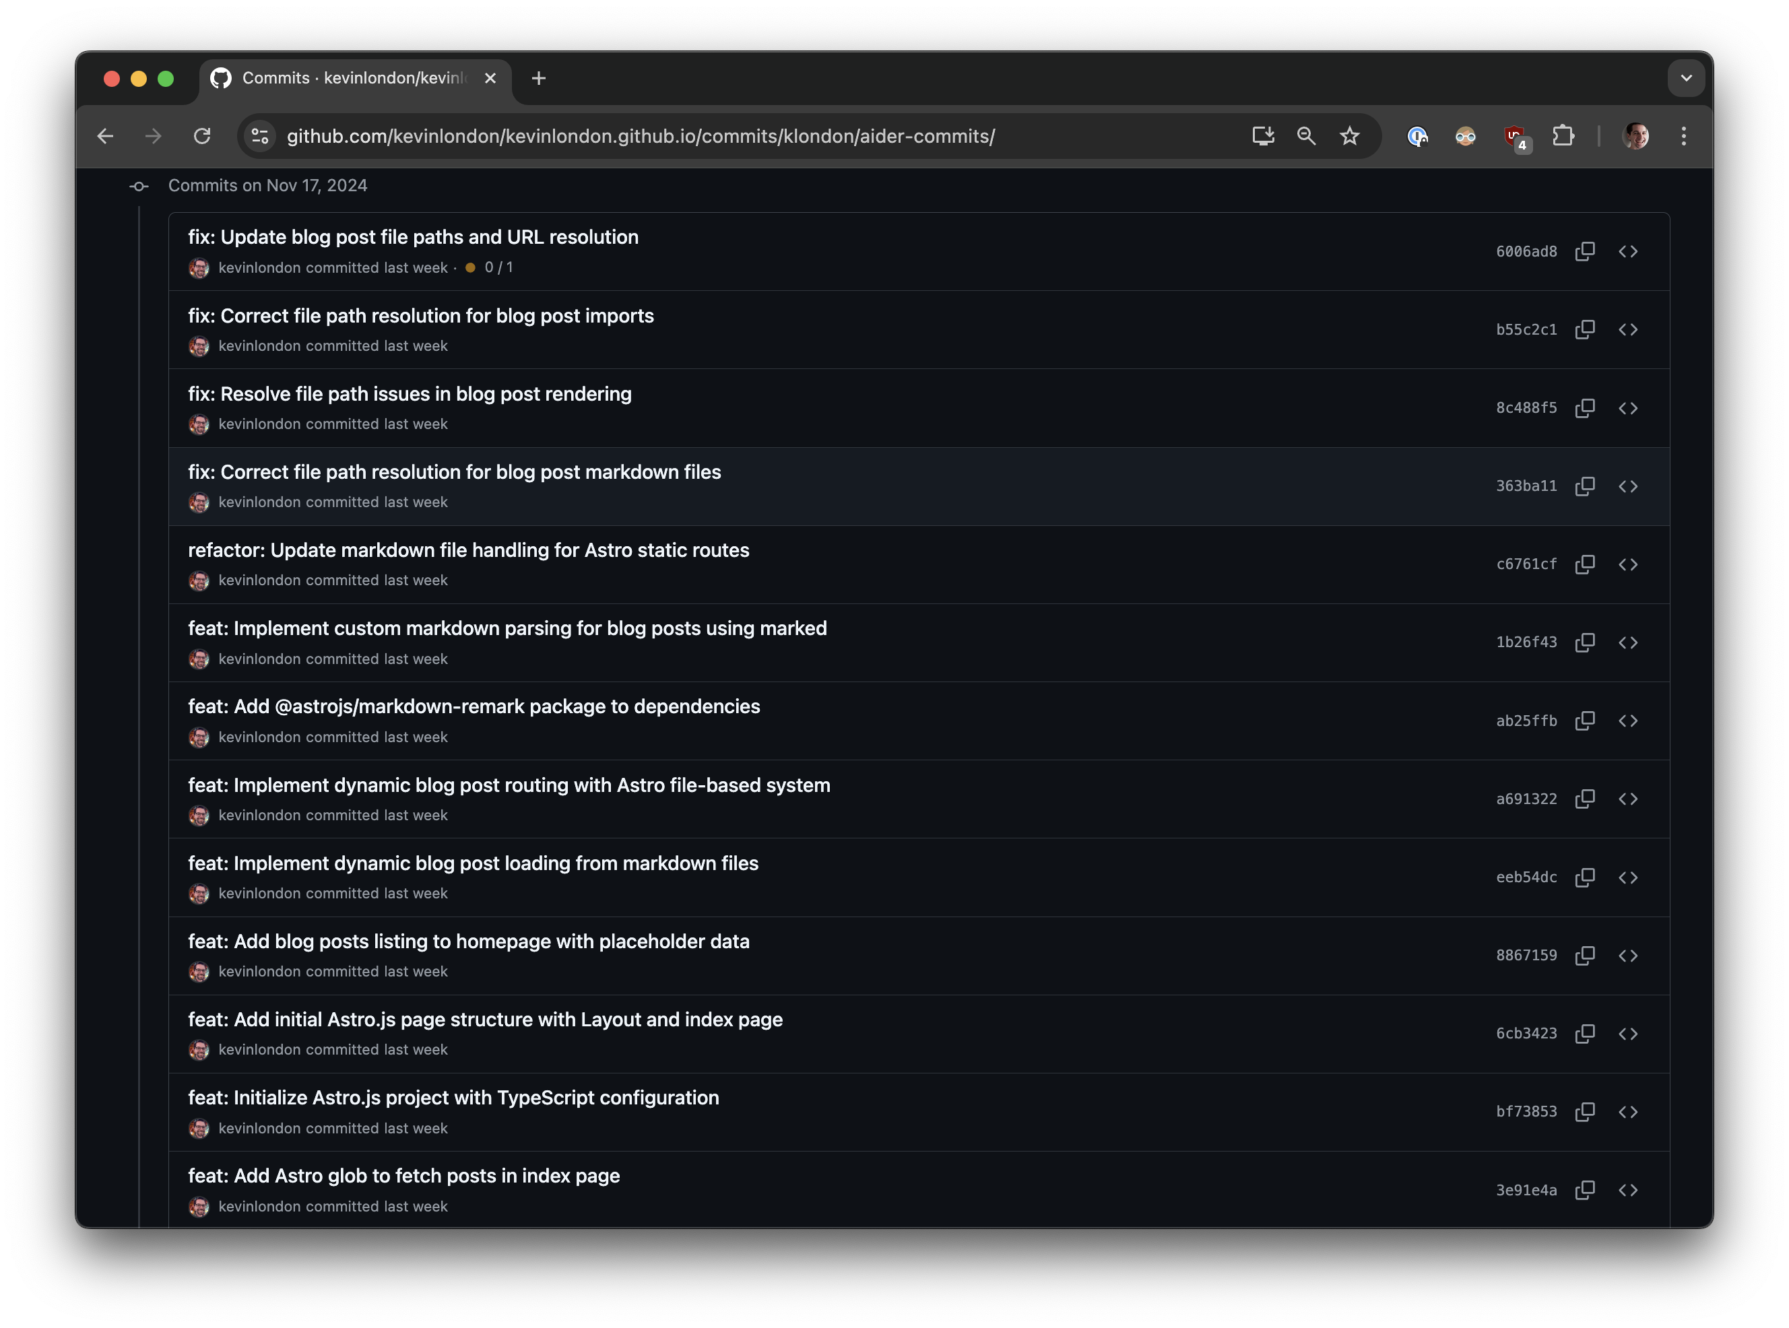This screenshot has height=1328, width=1789.
Task: Copy the full SHA of commit 6006ad8
Action: tap(1586, 251)
